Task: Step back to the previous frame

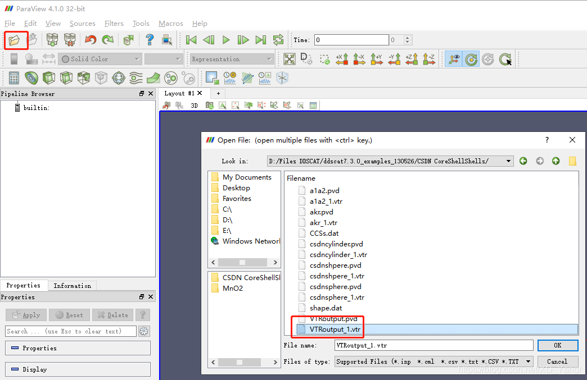Action: coord(209,40)
